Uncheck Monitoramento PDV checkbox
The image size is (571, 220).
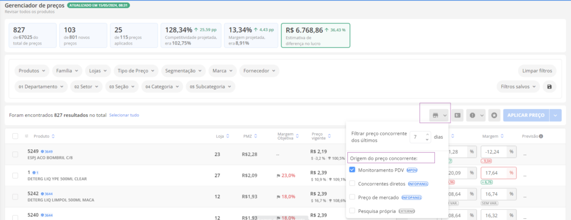click(352, 170)
